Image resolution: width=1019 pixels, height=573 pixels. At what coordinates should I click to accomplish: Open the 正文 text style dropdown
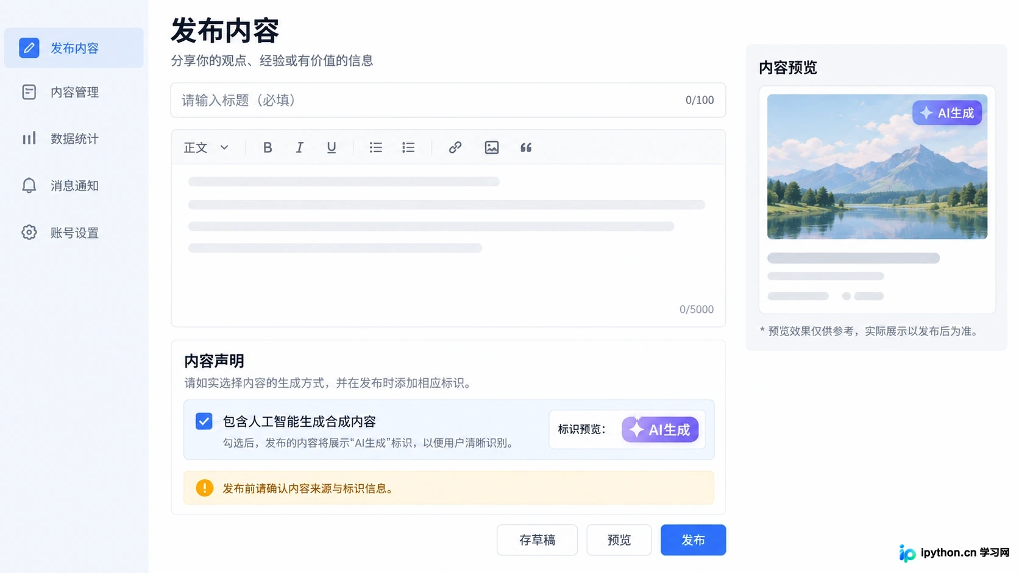(x=206, y=147)
